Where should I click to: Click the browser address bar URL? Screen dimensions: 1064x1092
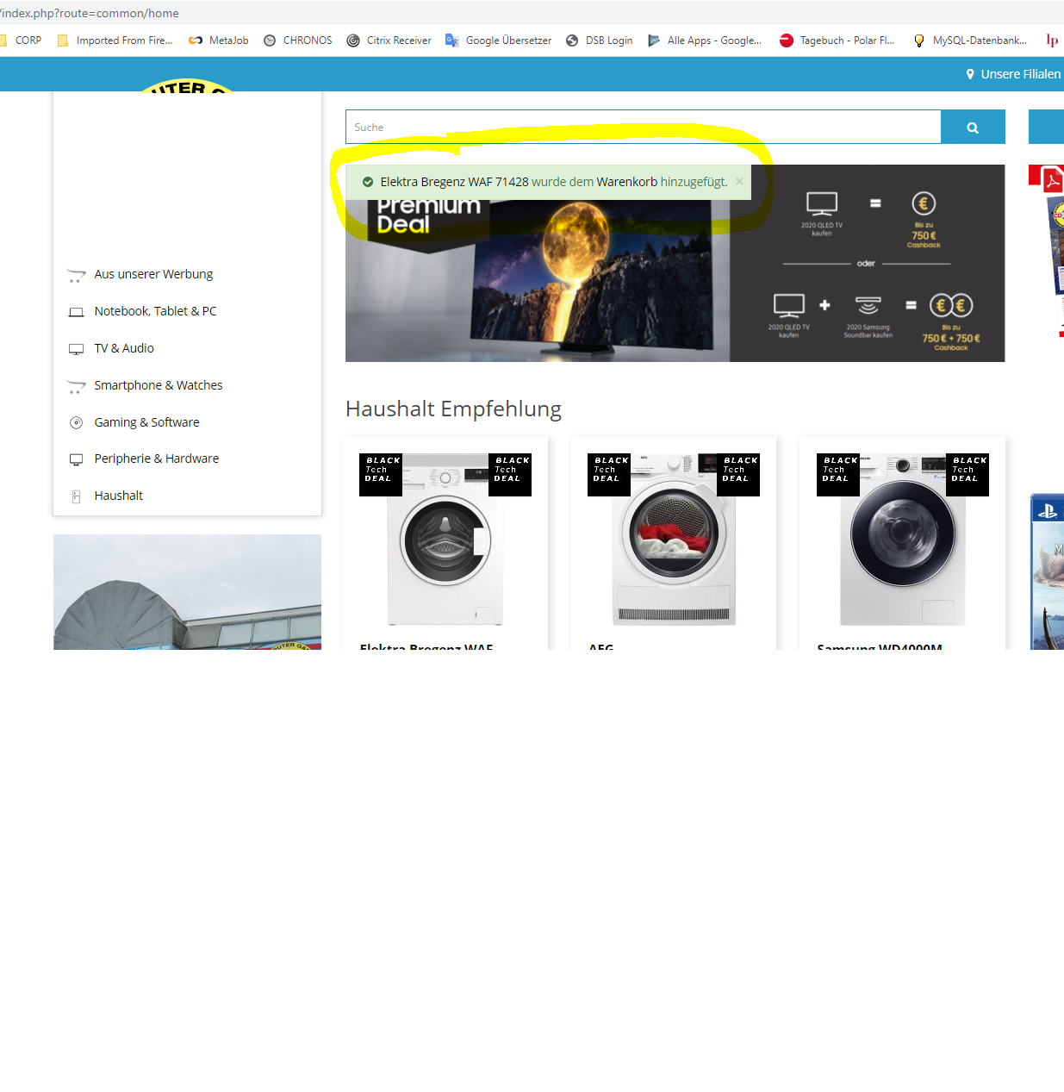coord(90,13)
